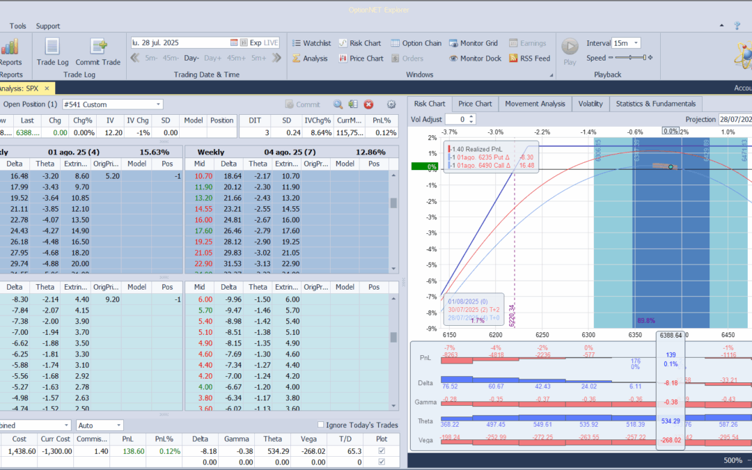Open the Monitor Grid window
This screenshot has width=752, height=470.
point(473,43)
